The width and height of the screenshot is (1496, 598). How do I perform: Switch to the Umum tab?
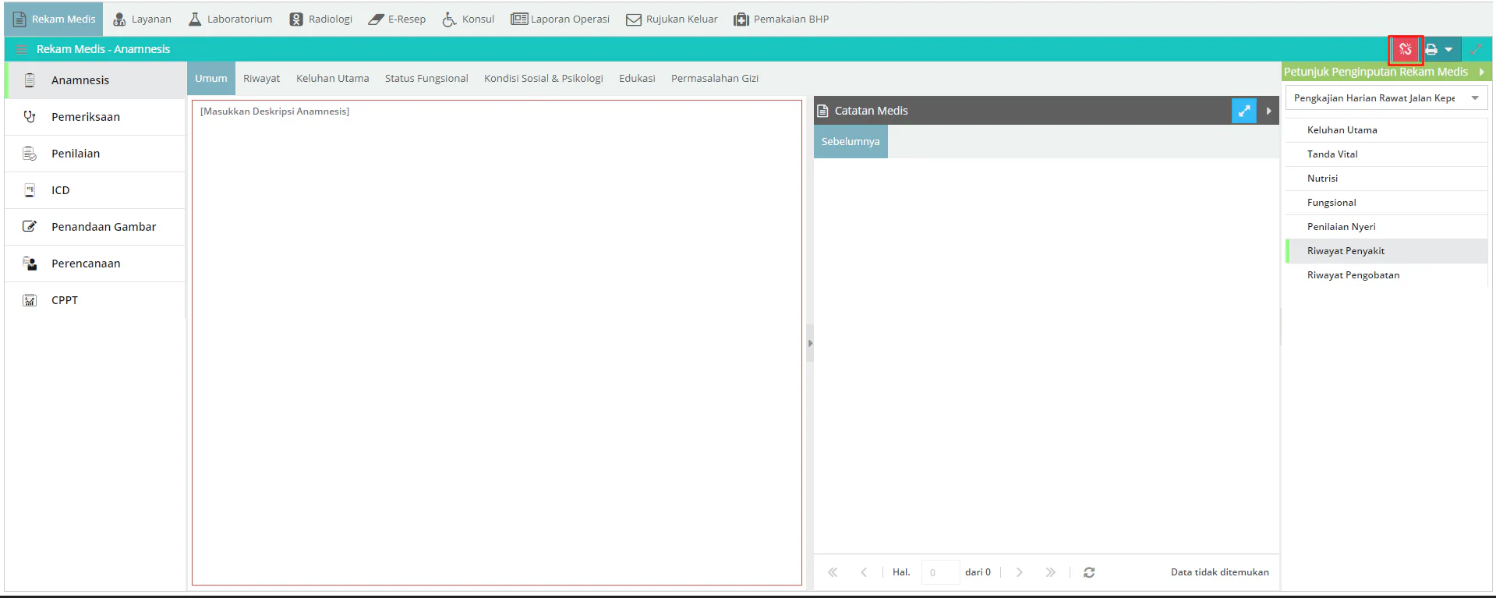pyautogui.click(x=211, y=78)
